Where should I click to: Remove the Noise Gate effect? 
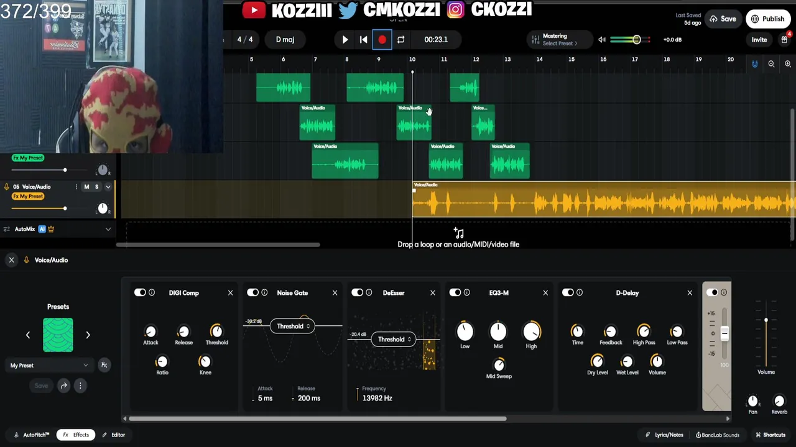(335, 293)
